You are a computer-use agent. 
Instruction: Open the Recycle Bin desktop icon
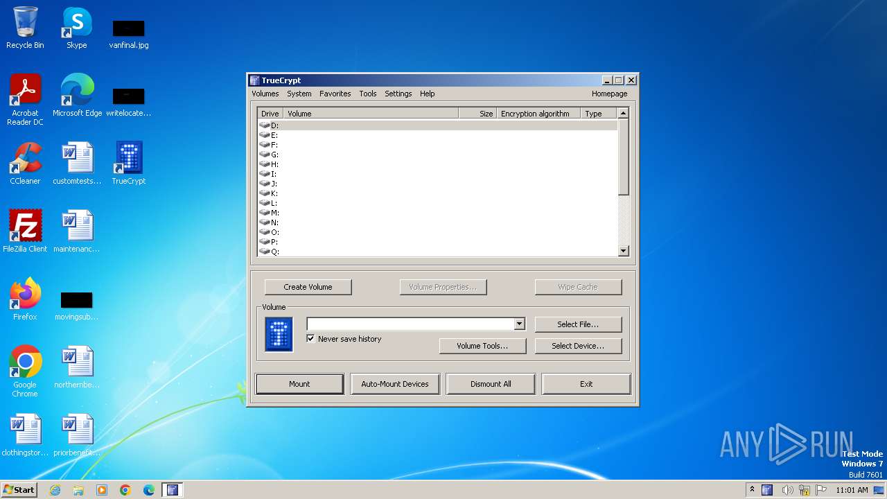point(25,28)
